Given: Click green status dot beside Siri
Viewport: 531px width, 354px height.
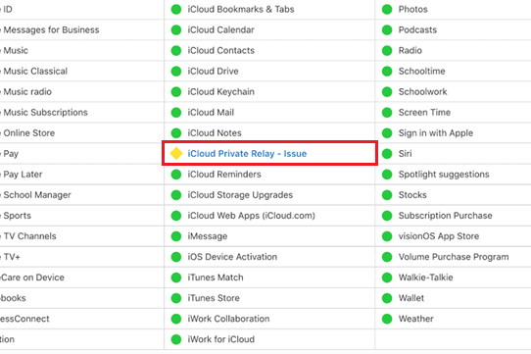Looking at the screenshot, I should (x=387, y=154).
